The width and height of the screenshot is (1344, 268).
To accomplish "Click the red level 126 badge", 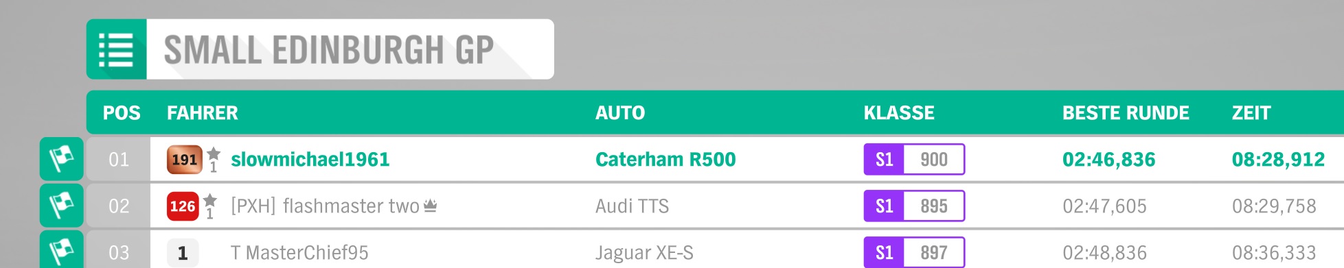I will click(x=183, y=206).
